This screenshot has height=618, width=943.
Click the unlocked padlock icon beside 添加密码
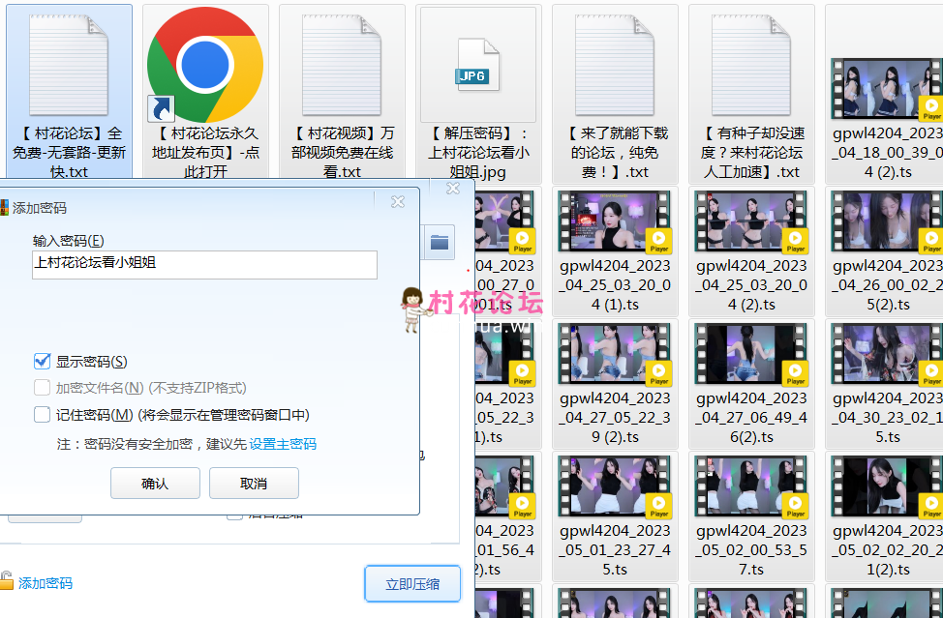[x=6, y=580]
